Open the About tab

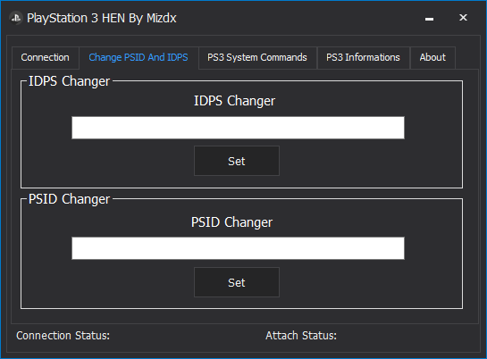tap(432, 57)
